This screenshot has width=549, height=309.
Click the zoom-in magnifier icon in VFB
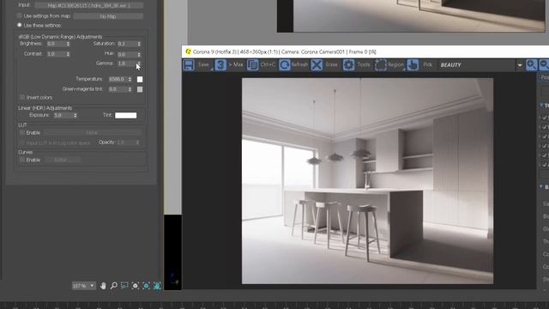(532, 65)
